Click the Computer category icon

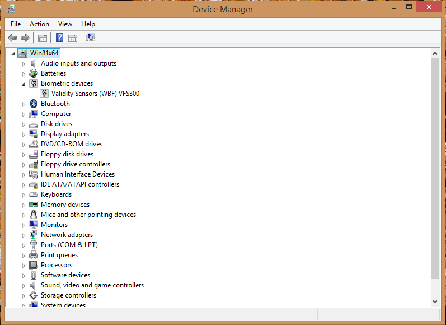tap(33, 114)
